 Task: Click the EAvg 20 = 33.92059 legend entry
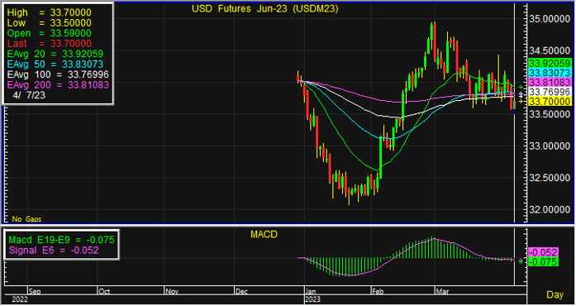(55, 54)
